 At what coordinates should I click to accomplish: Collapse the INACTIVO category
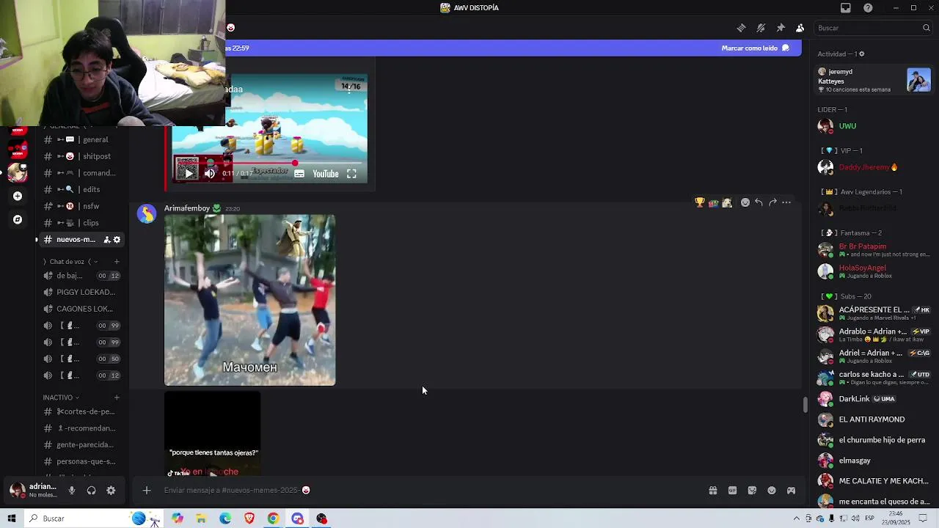click(61, 397)
